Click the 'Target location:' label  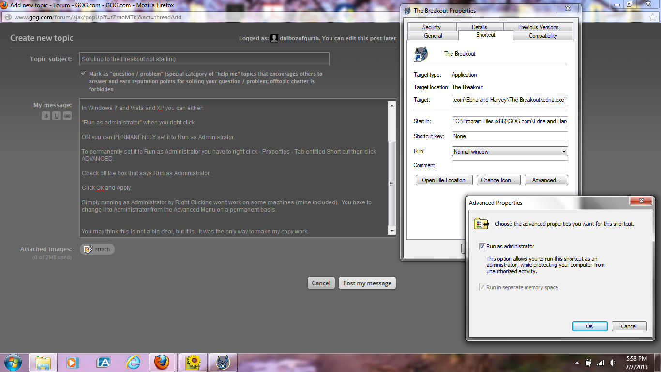coord(431,87)
